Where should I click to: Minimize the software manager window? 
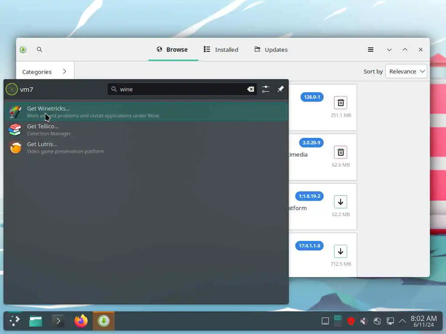pos(389,50)
